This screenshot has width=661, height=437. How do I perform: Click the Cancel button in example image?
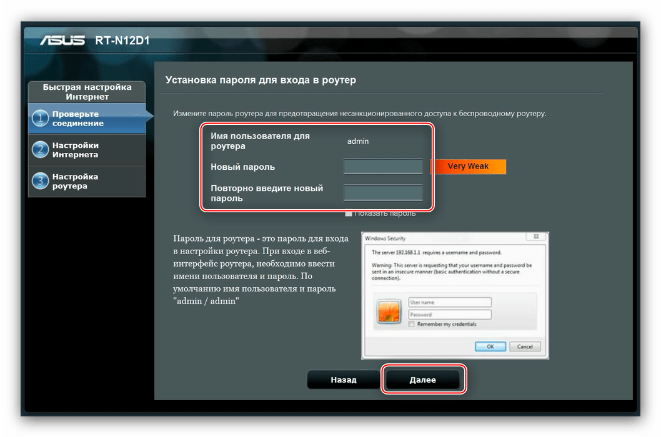525,346
